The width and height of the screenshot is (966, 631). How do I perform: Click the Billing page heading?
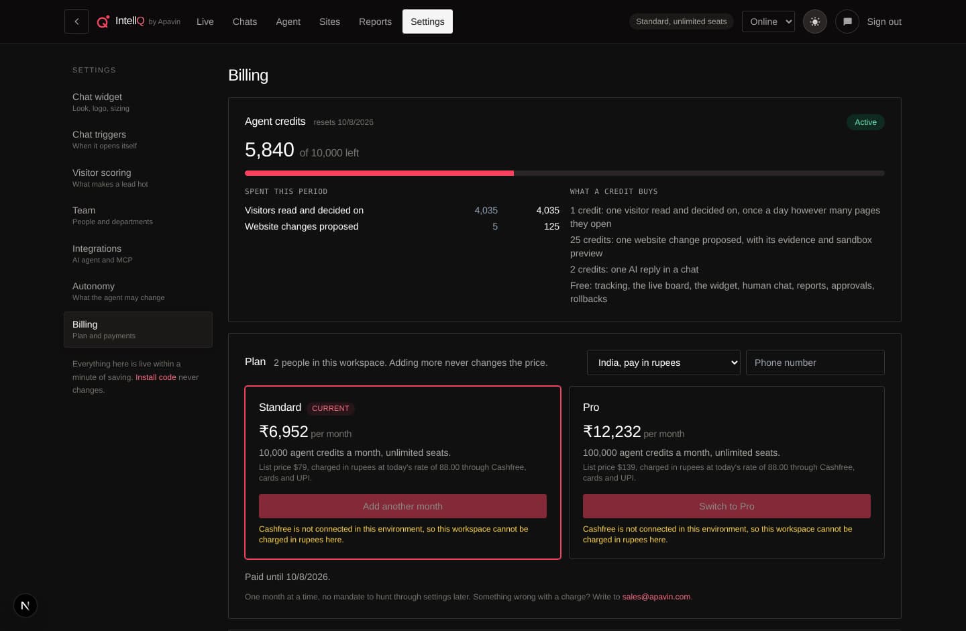click(x=248, y=75)
